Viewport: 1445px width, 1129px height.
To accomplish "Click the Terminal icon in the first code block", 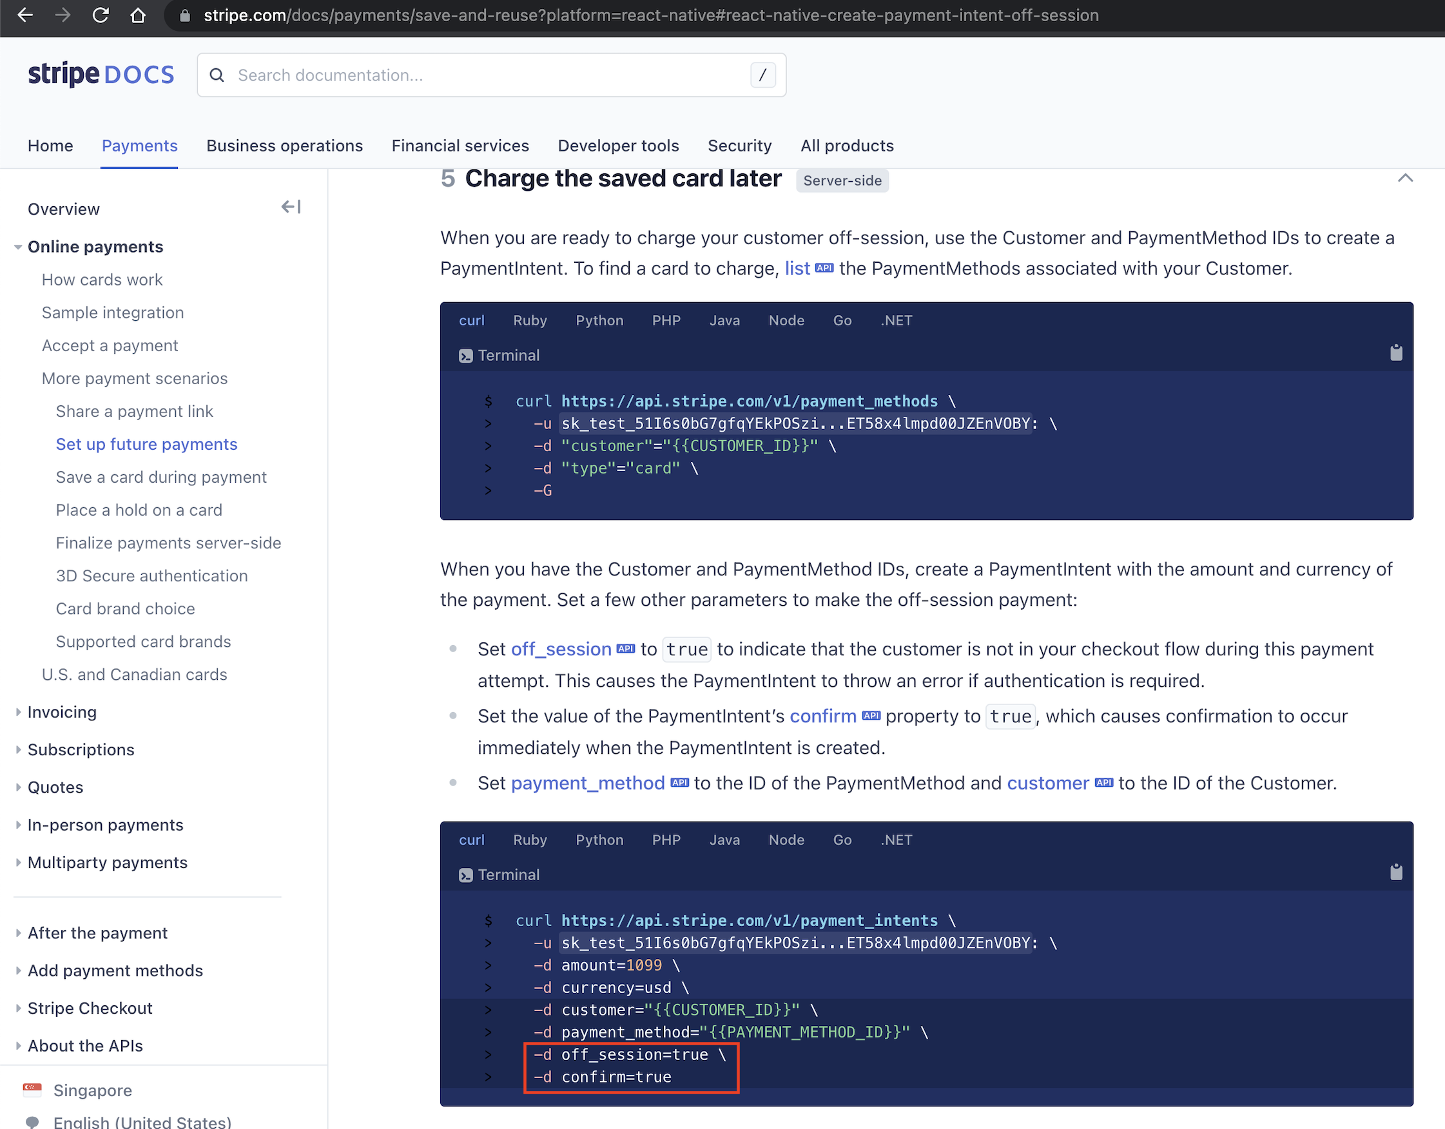I will [465, 355].
